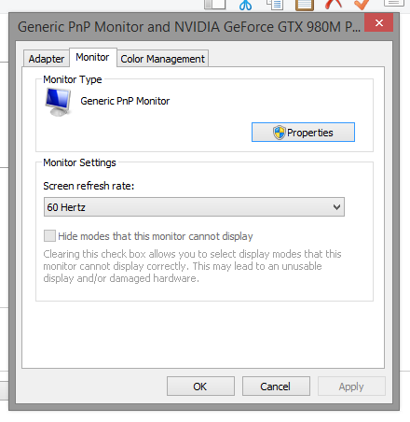Click the clipboard Paste icon
Screen dimensions: 410x422
pos(305,5)
